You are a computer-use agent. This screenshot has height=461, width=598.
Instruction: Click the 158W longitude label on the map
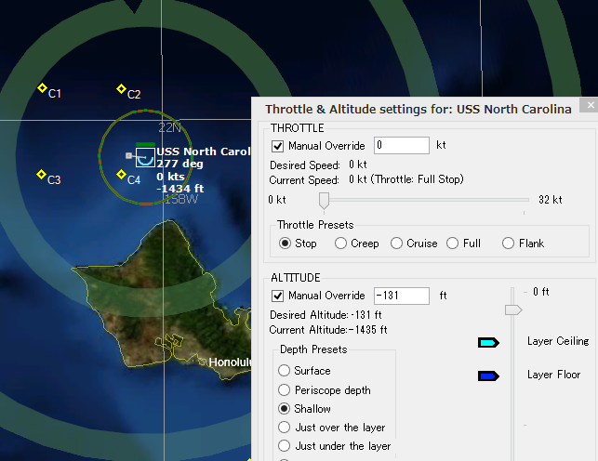(181, 199)
